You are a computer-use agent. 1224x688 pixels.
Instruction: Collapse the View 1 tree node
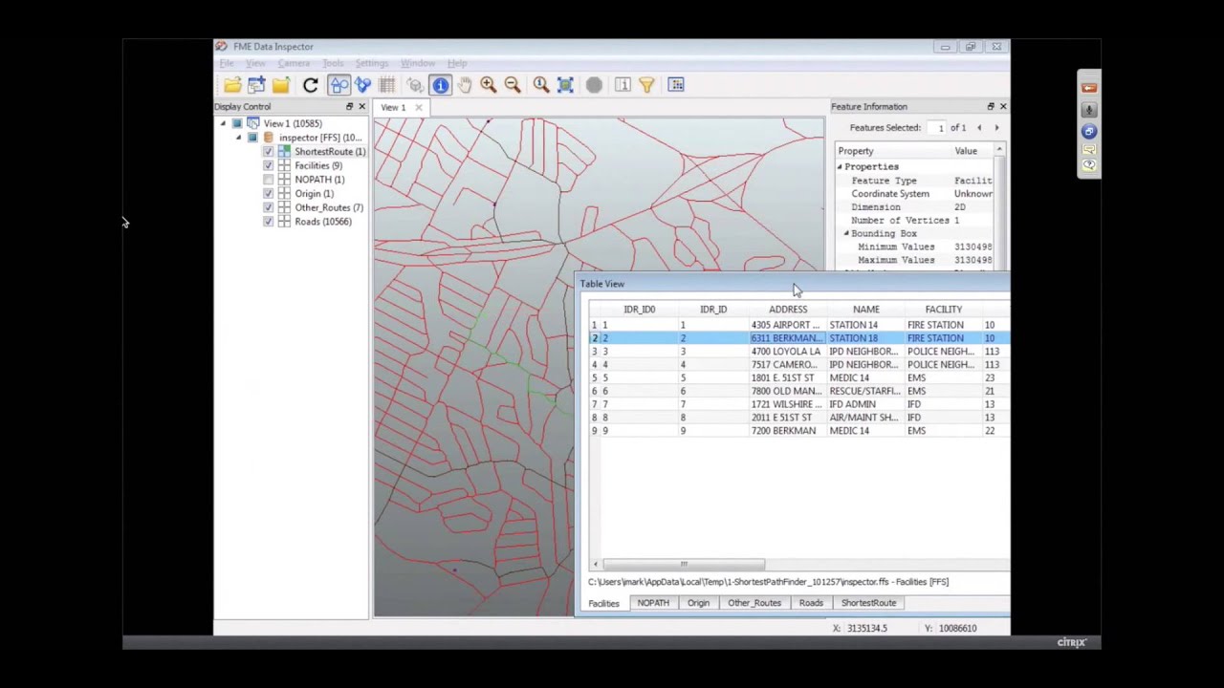tap(223, 123)
